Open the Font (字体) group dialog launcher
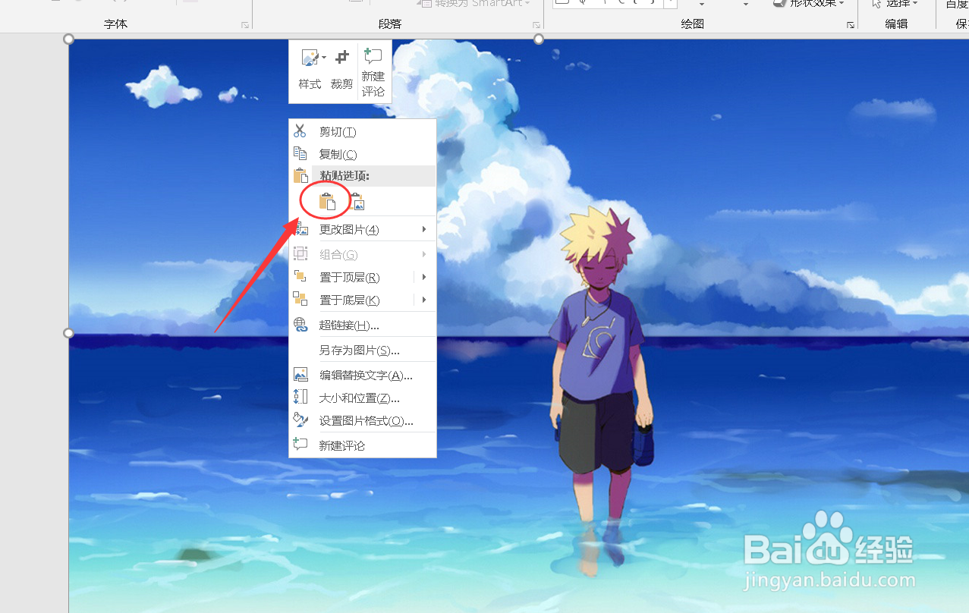969x613 pixels. point(245,25)
